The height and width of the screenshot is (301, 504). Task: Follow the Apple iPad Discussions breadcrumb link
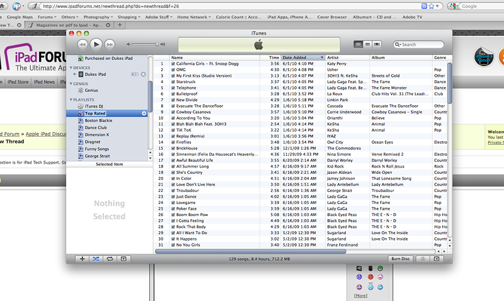46,134
